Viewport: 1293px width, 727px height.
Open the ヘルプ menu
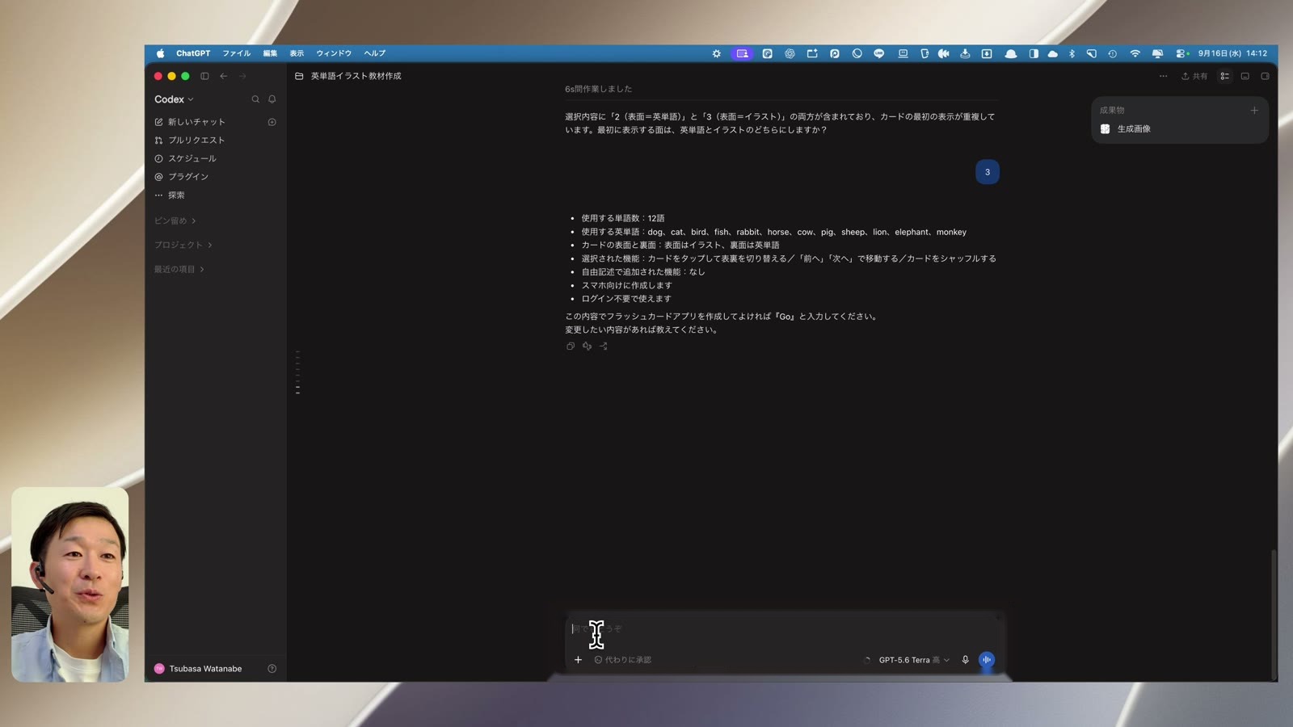pos(374,53)
